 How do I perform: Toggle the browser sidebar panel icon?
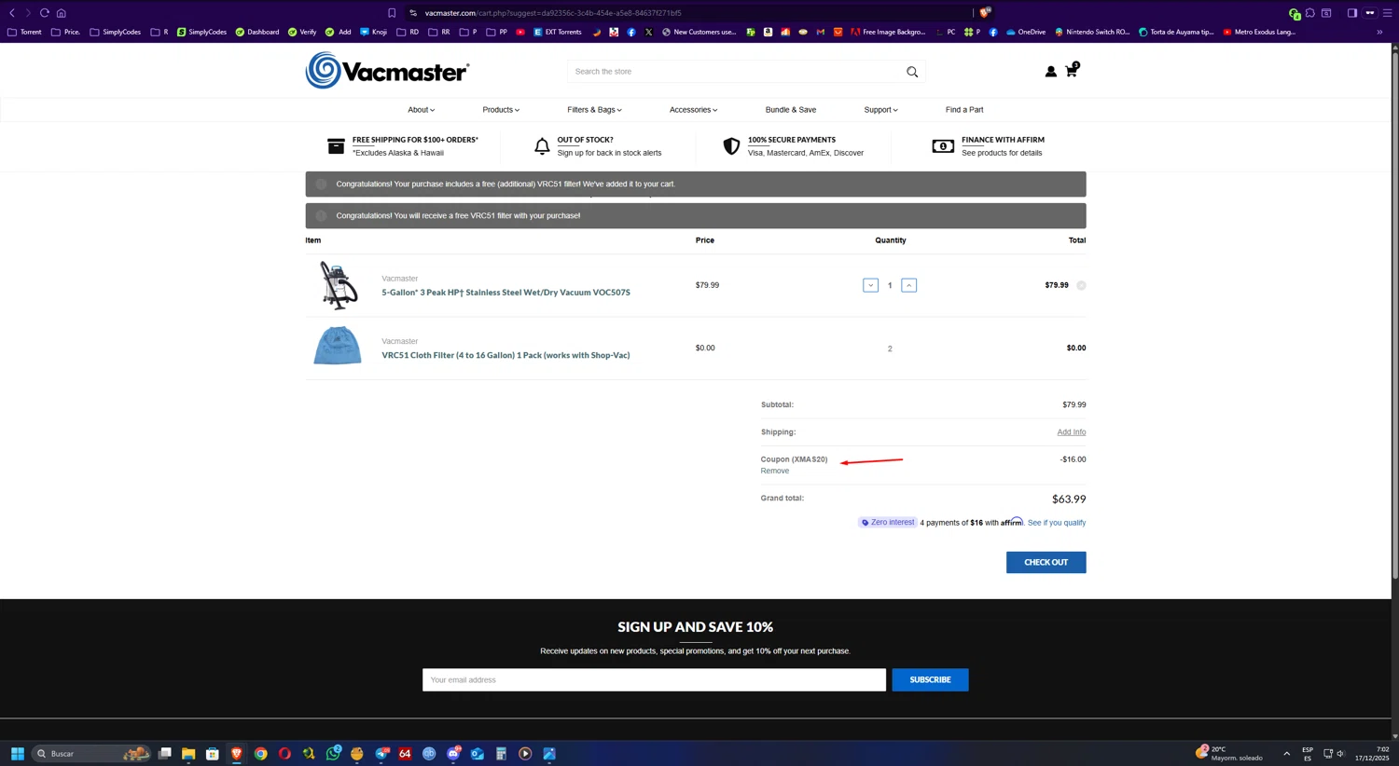tap(1351, 13)
